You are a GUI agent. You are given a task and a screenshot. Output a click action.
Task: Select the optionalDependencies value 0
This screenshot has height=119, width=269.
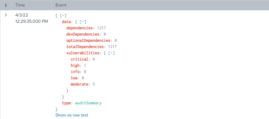[116, 40]
